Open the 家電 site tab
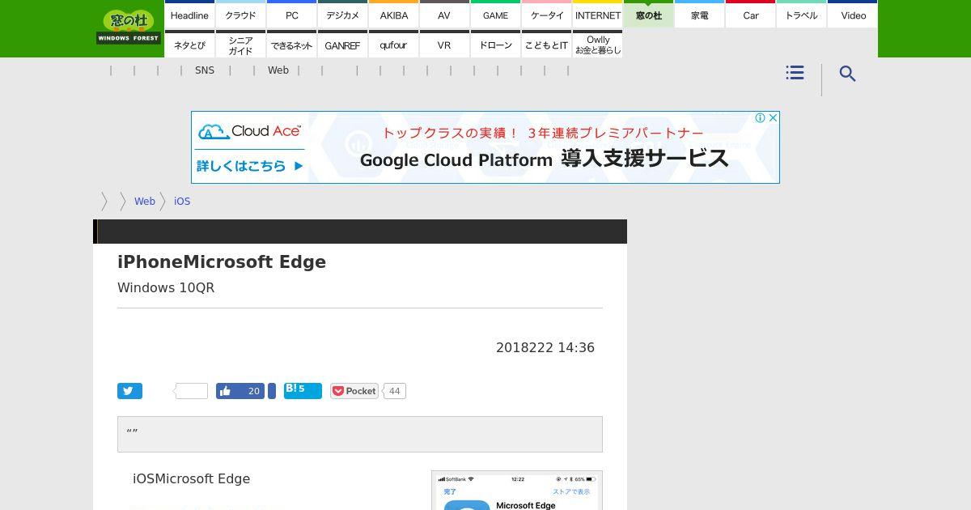Screen dimensions: 971x510 point(699,14)
